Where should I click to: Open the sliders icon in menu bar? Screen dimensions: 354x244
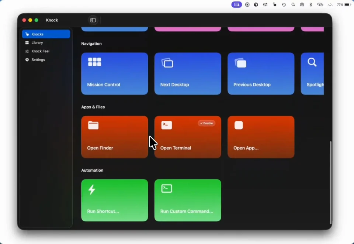click(265, 4)
